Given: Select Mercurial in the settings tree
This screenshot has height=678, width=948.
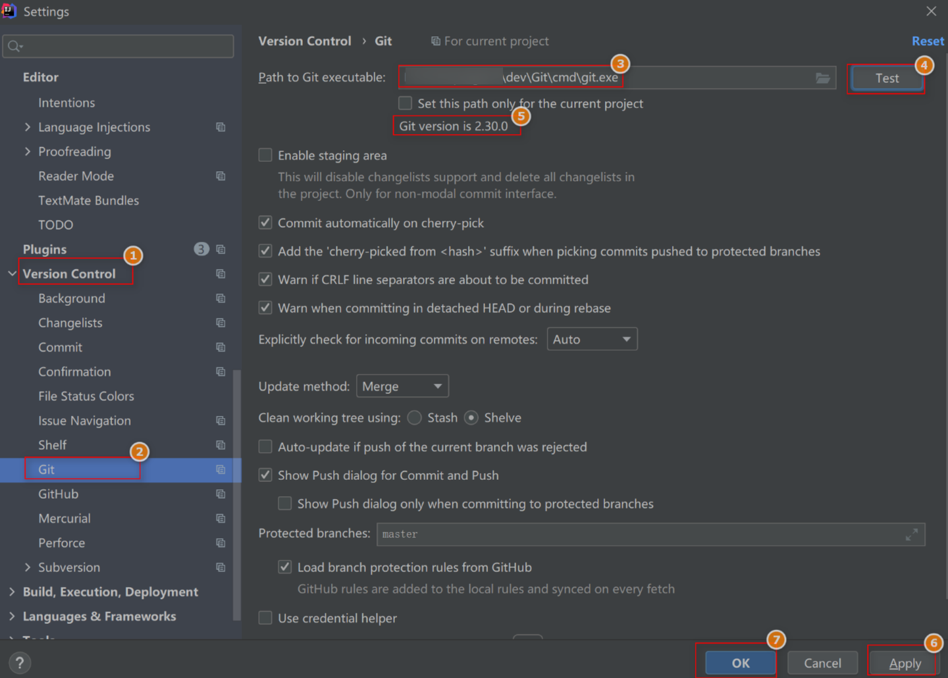Looking at the screenshot, I should pyautogui.click(x=64, y=518).
